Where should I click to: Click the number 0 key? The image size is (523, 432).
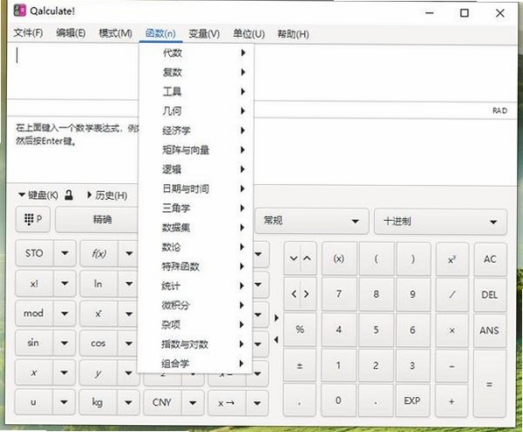[338, 400]
